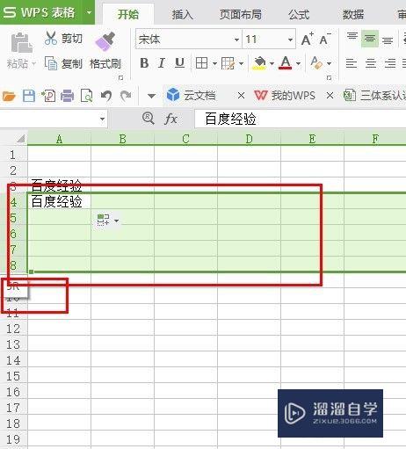Open borders dropdown arrow
Image resolution: width=406 pixels, height=449 pixels.
tap(214, 63)
